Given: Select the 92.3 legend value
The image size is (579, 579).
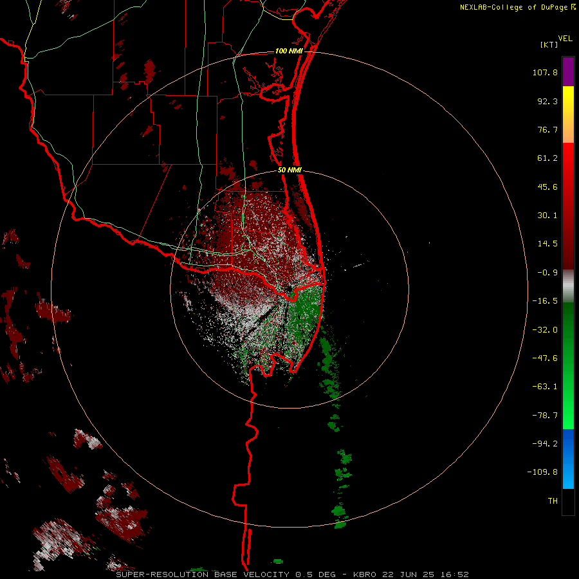Looking at the screenshot, I should pos(547,101).
